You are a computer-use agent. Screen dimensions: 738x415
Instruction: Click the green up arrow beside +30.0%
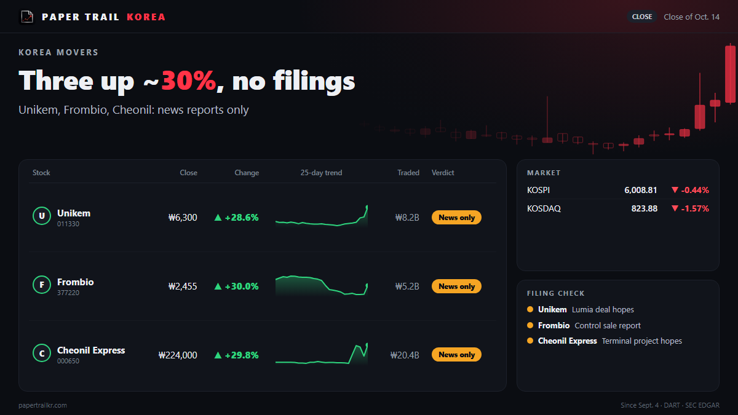click(x=218, y=287)
